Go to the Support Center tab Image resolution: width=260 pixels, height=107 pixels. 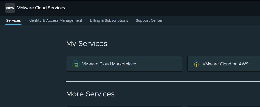coord(149,20)
